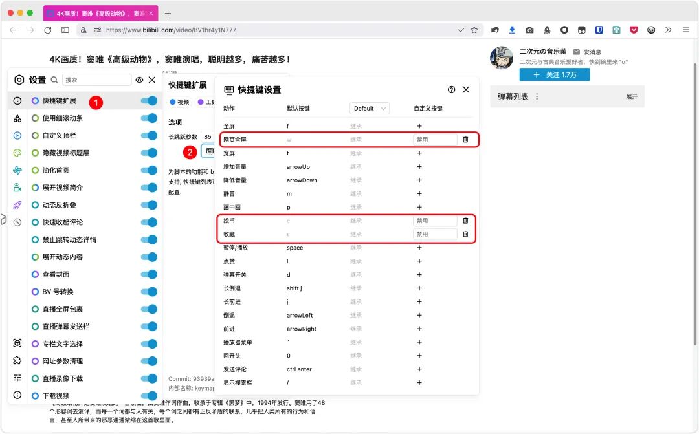Send a message via 发消息 link
Viewport: 699px width, 434px height.
[587, 52]
